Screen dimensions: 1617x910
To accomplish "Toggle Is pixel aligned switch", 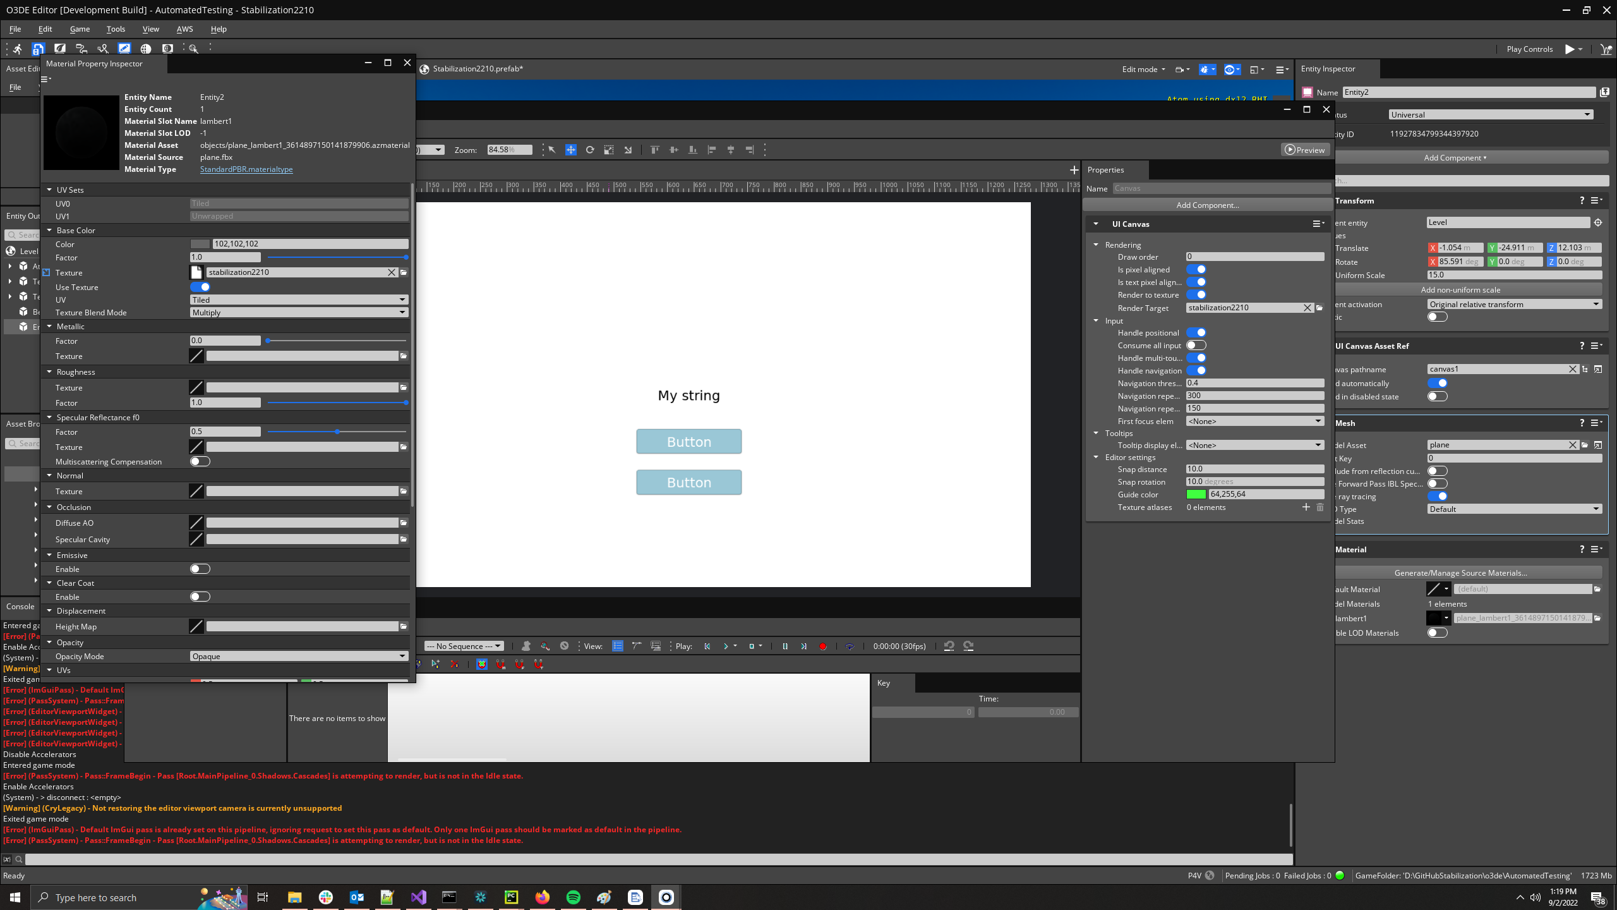I will [1196, 269].
